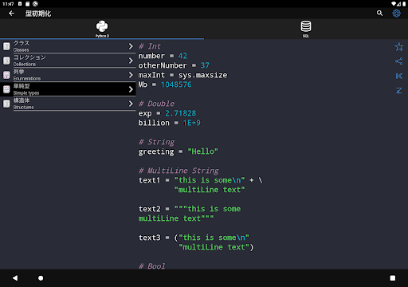Expand Structures using its chevron
408x287 pixels.
[x=131, y=104]
